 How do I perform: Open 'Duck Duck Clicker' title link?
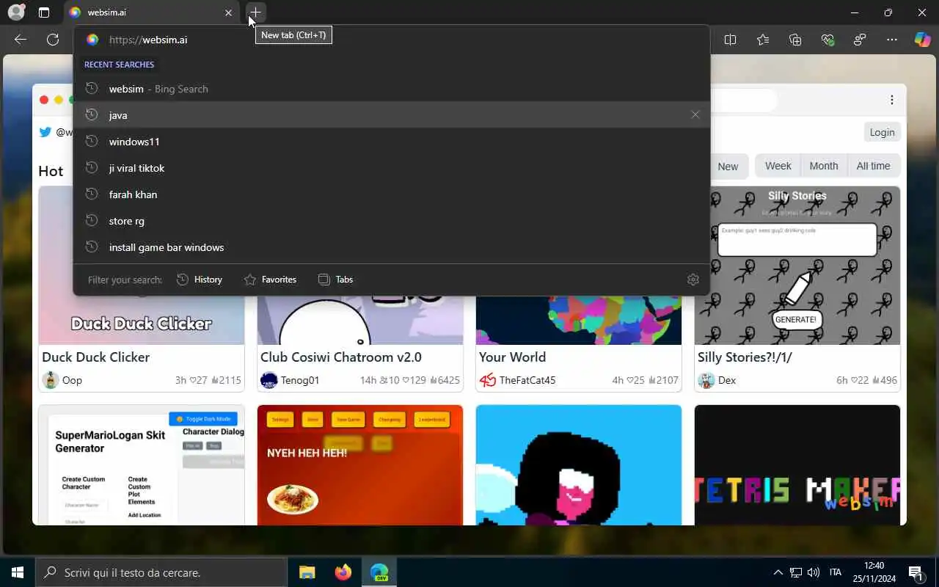[x=95, y=357]
